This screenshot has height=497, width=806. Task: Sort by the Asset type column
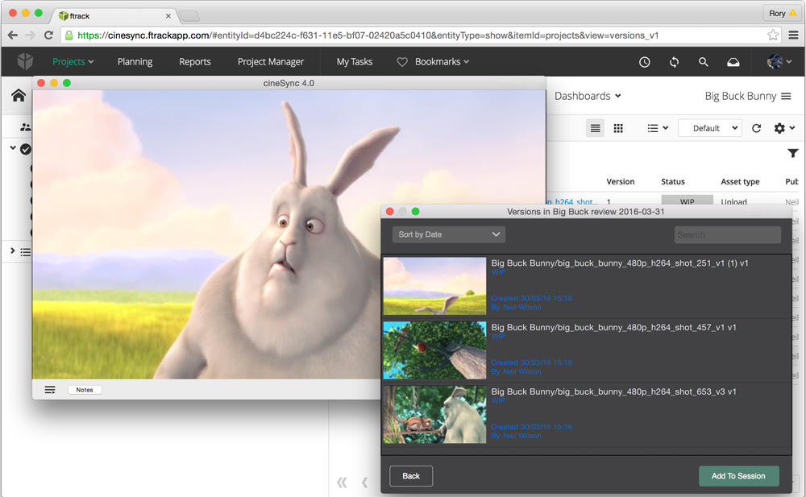[x=740, y=181]
